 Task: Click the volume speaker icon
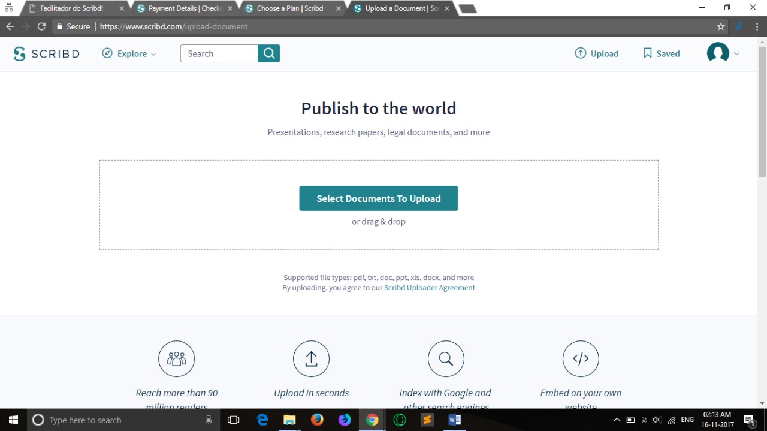pyautogui.click(x=657, y=420)
